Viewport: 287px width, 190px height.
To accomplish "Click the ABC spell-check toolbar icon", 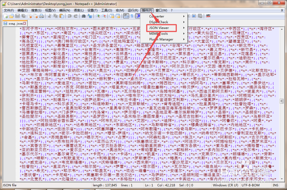I will [x=208, y=16].
